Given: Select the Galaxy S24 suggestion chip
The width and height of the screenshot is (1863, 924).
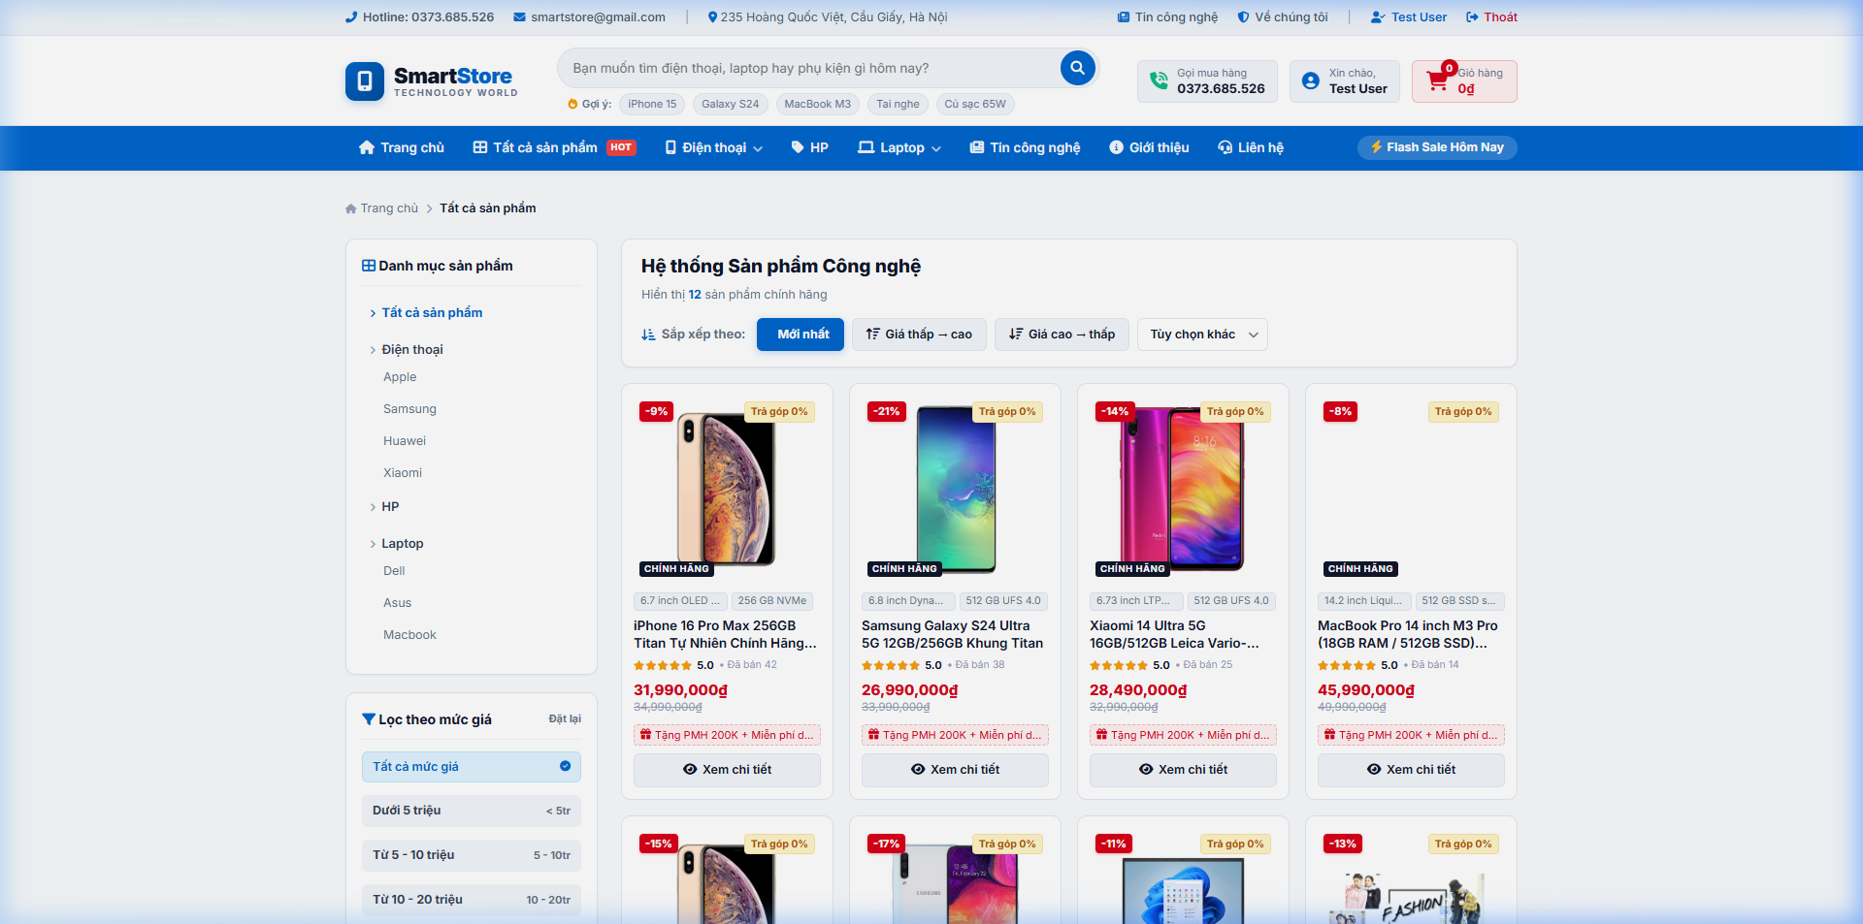Looking at the screenshot, I should [x=731, y=105].
